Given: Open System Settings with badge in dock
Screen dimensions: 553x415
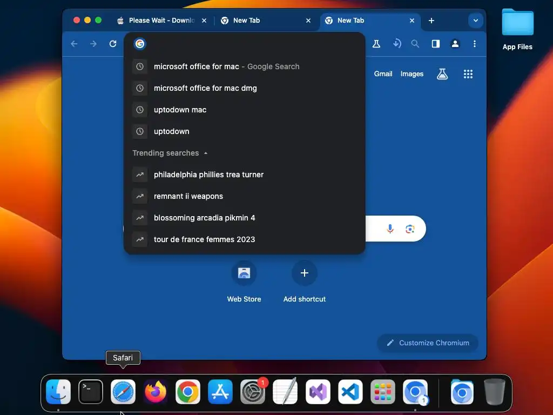Looking at the screenshot, I should (x=253, y=392).
